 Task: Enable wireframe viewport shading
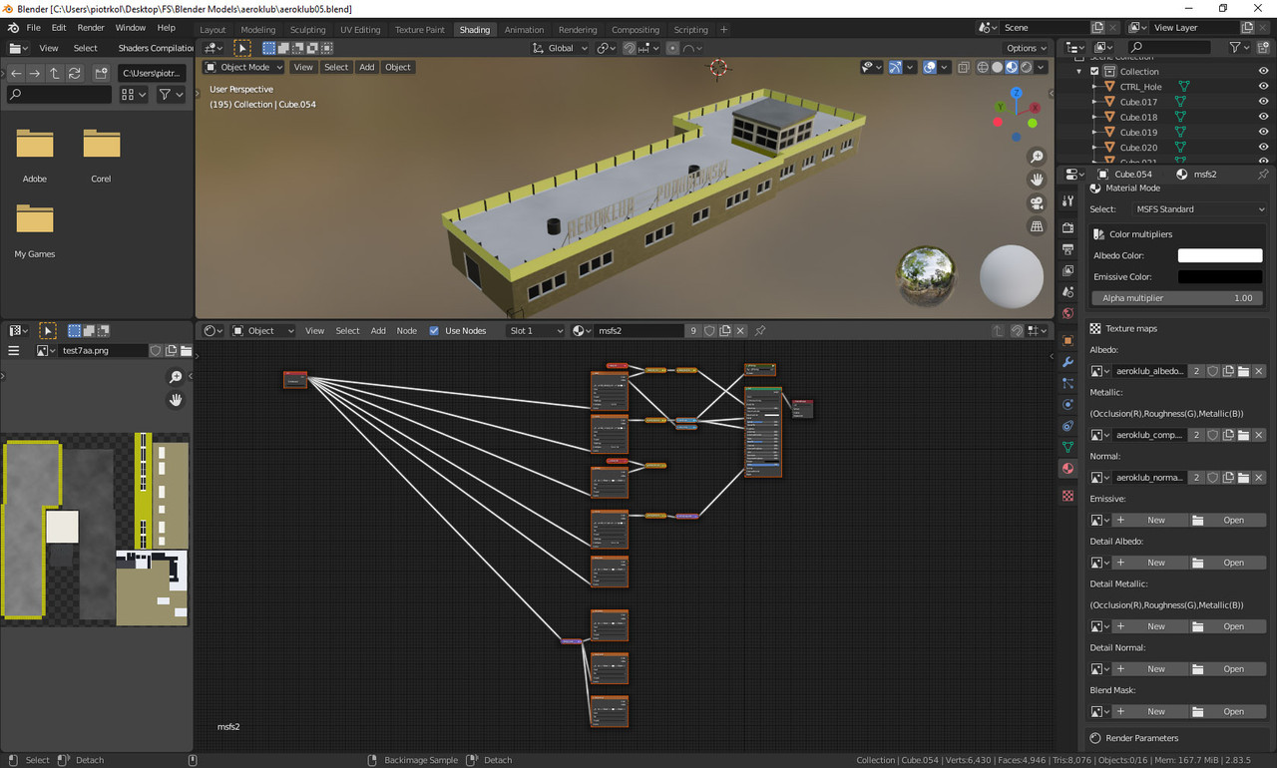pyautogui.click(x=983, y=68)
